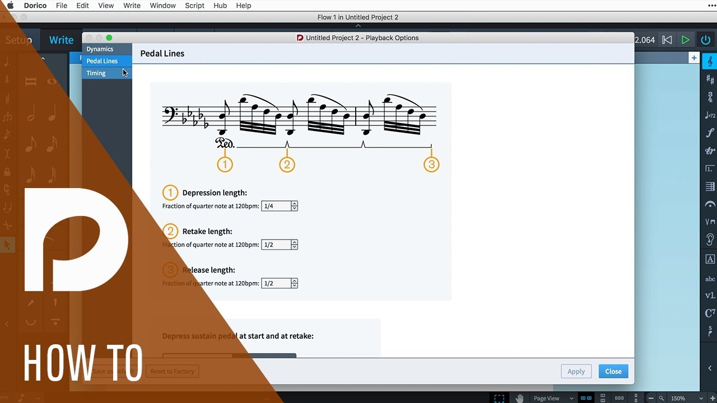The height and width of the screenshot is (403, 717).
Task: Open the Fingering panel icon
Action: click(x=710, y=331)
